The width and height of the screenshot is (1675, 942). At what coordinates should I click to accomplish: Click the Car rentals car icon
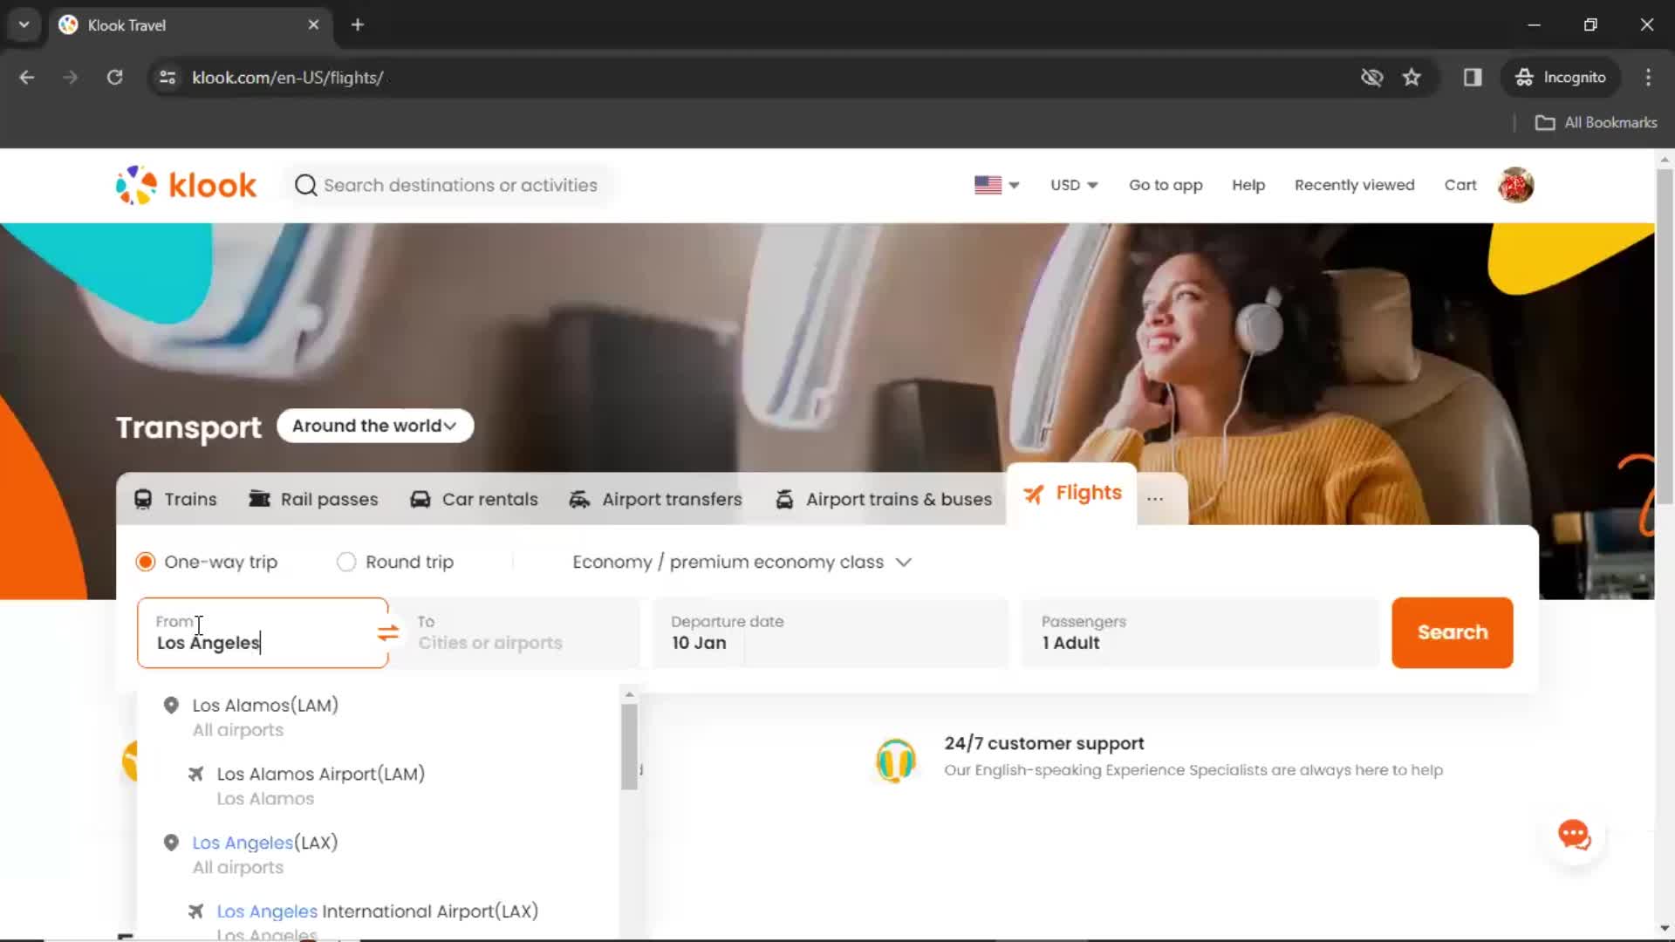(x=419, y=498)
